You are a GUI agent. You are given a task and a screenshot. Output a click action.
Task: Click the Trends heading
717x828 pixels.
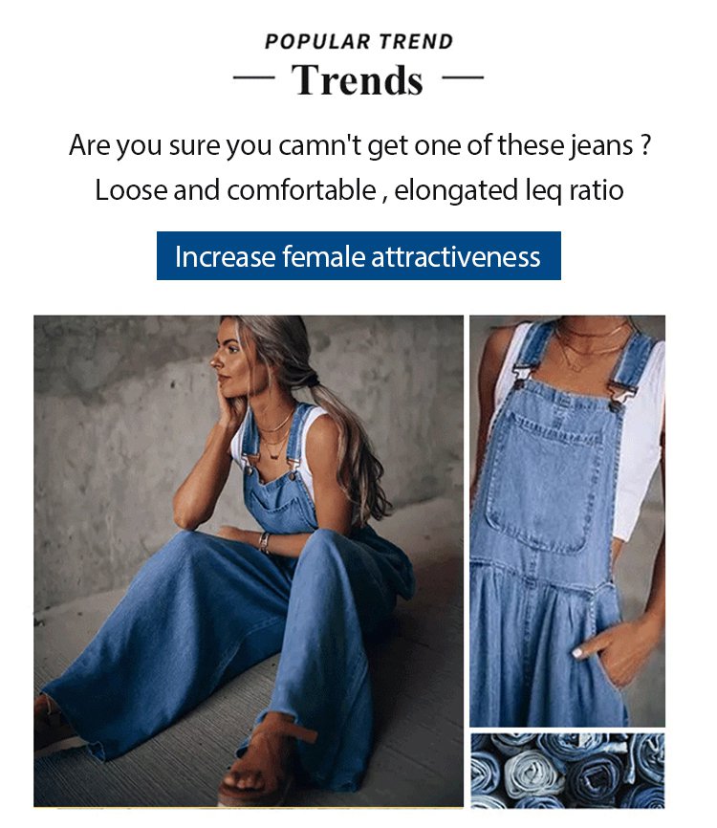coord(358,79)
